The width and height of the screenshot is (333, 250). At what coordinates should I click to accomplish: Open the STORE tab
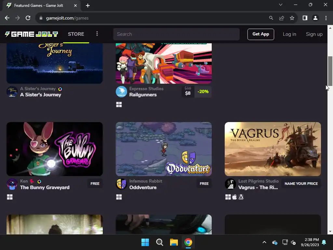pos(76,34)
